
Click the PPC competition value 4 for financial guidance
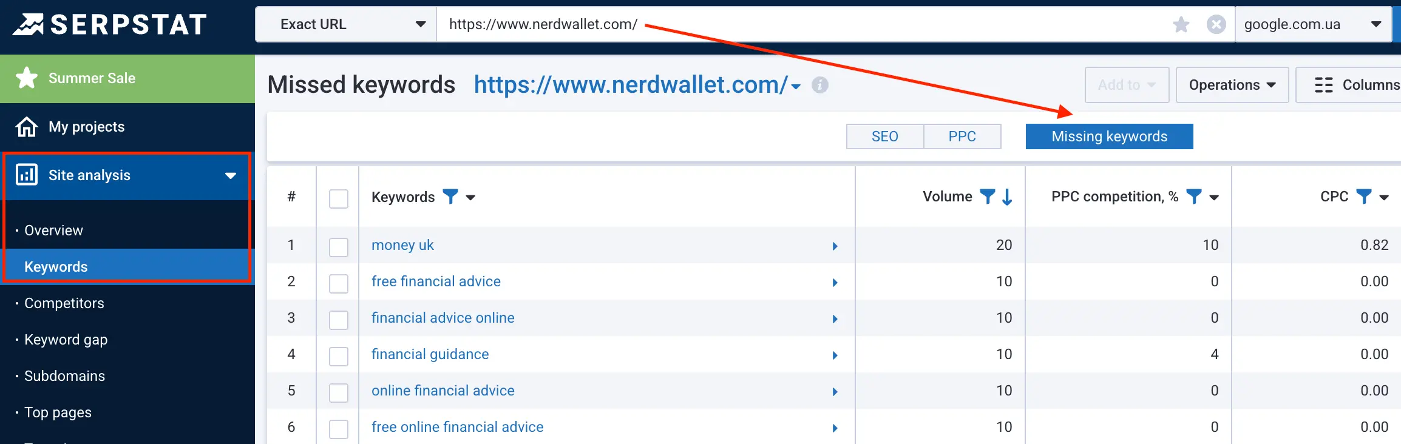(x=1215, y=354)
